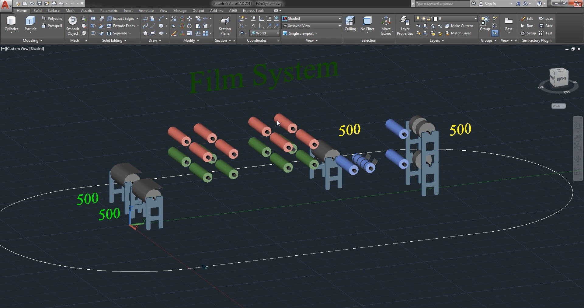Open the Annotate ribbon tab
Image resolution: width=584 pixels, height=308 pixels.
tap(146, 11)
